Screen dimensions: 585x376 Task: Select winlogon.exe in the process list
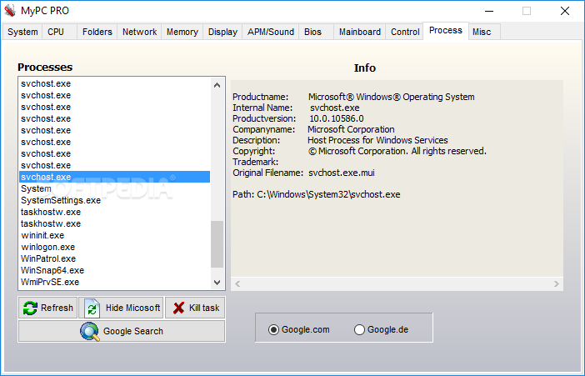tap(114, 247)
